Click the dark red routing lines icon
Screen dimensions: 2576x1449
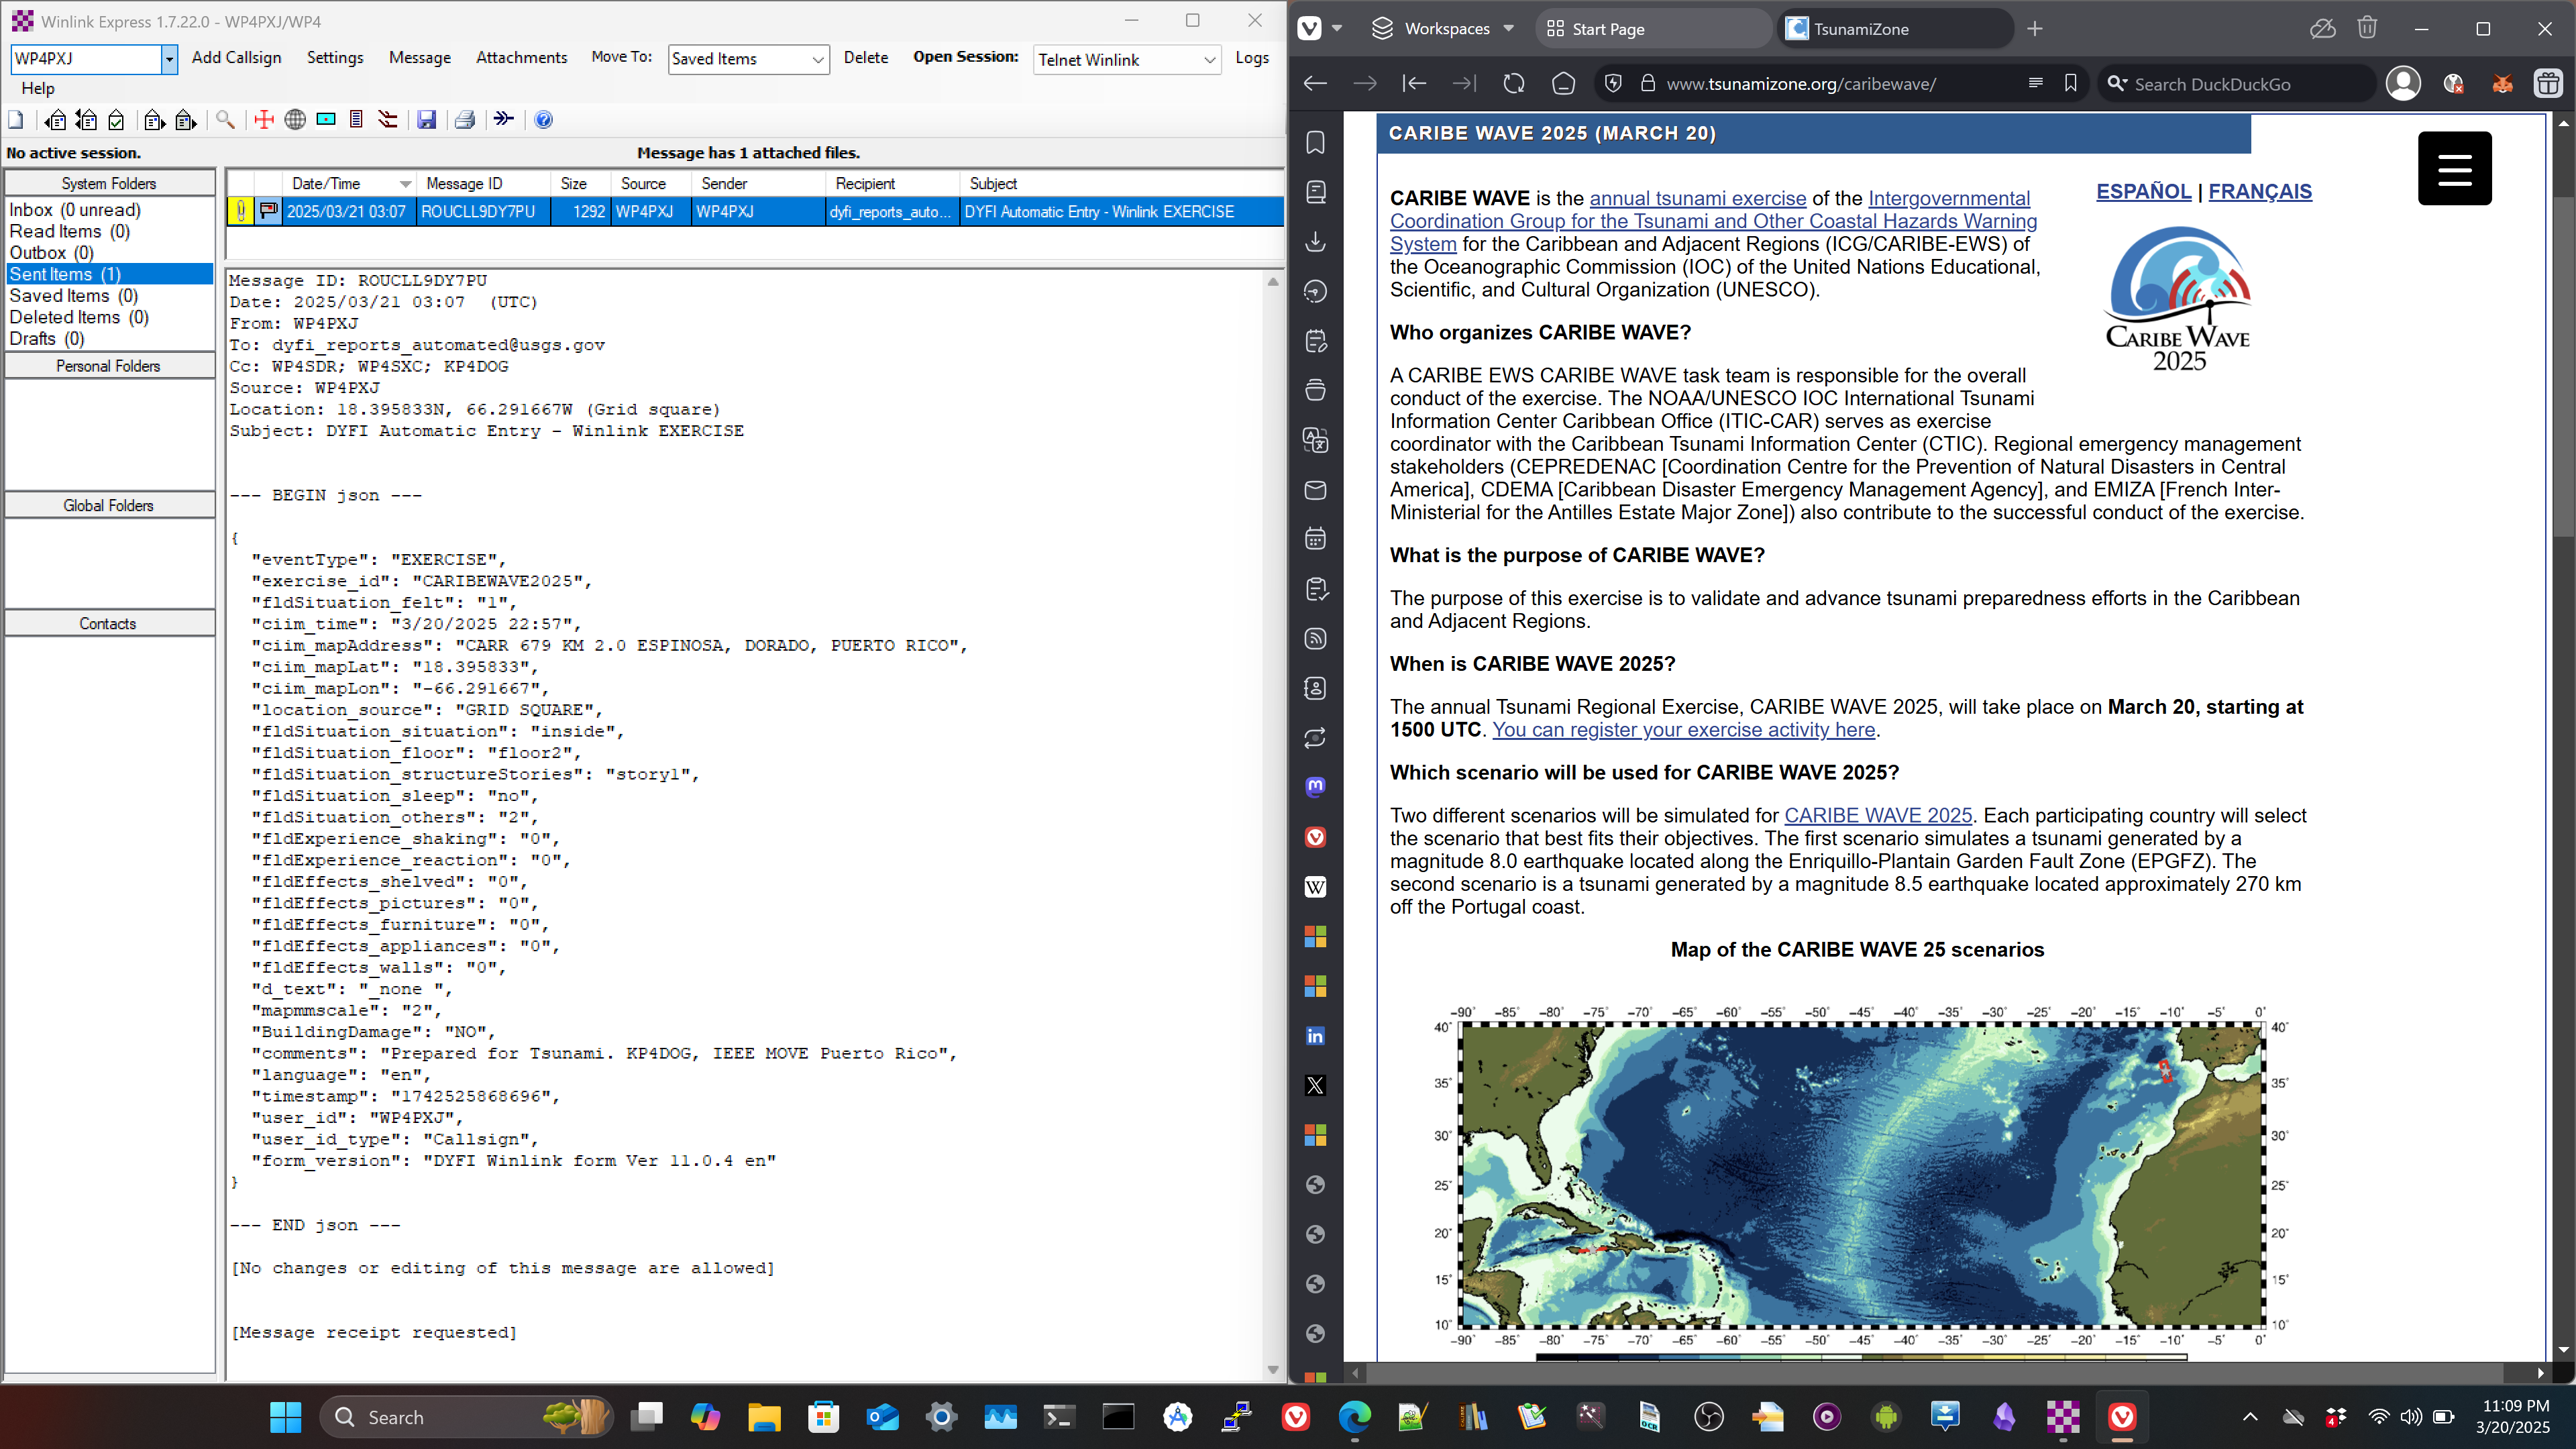(388, 120)
